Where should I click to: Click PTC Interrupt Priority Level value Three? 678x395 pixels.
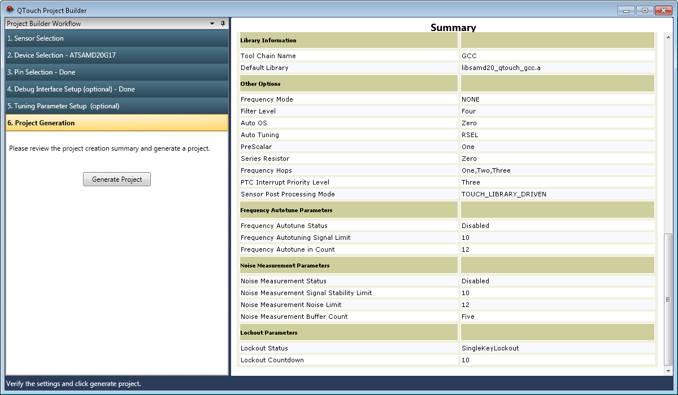click(471, 182)
